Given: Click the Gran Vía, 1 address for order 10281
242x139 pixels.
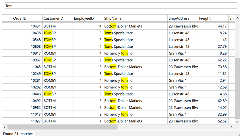Looking at the screenshot, I should click(182, 80).
